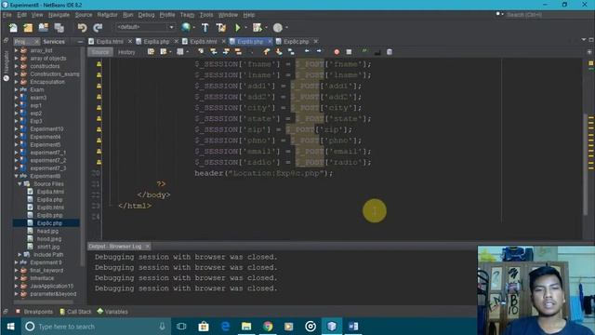Expand the Include Path node

pos(20,254)
